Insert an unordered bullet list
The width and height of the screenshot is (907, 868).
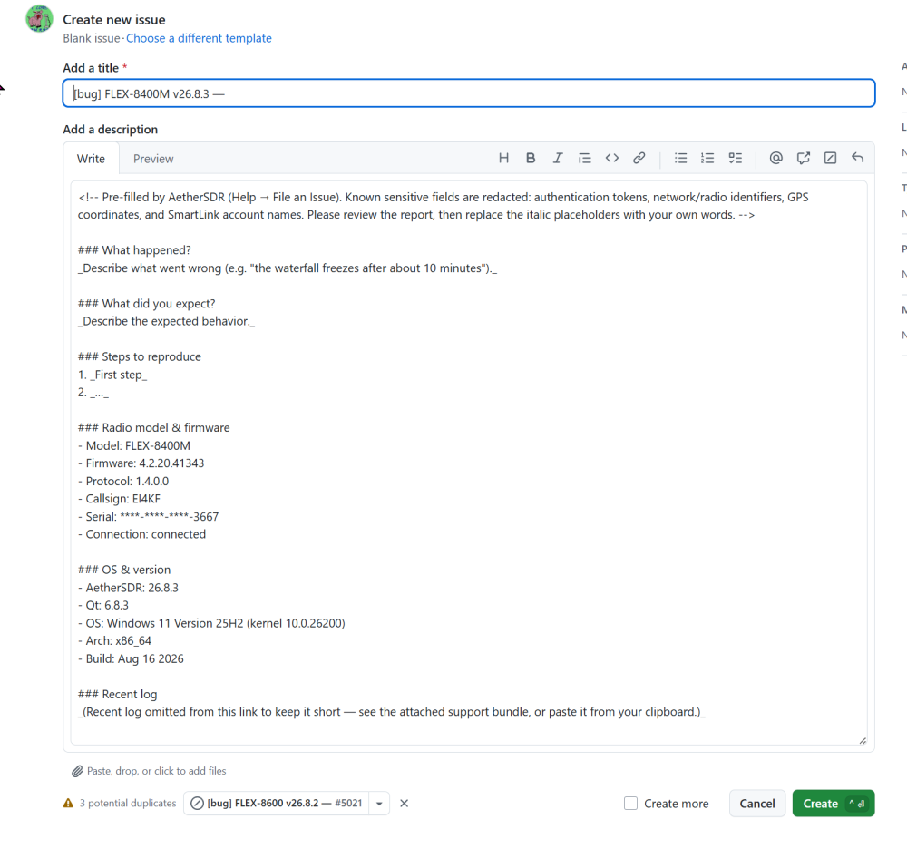tap(681, 158)
